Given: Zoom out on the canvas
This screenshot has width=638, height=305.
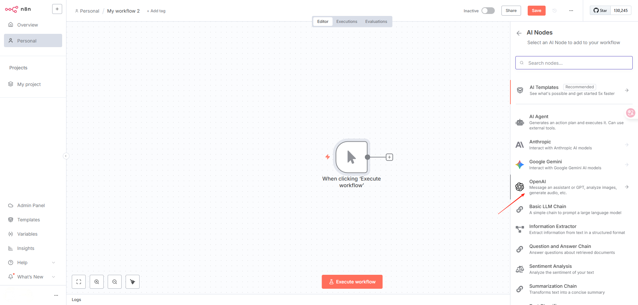Looking at the screenshot, I should click(115, 282).
